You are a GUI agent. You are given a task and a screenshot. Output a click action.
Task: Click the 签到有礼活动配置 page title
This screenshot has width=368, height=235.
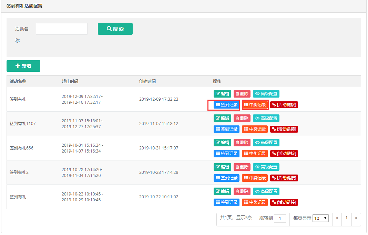click(x=24, y=6)
